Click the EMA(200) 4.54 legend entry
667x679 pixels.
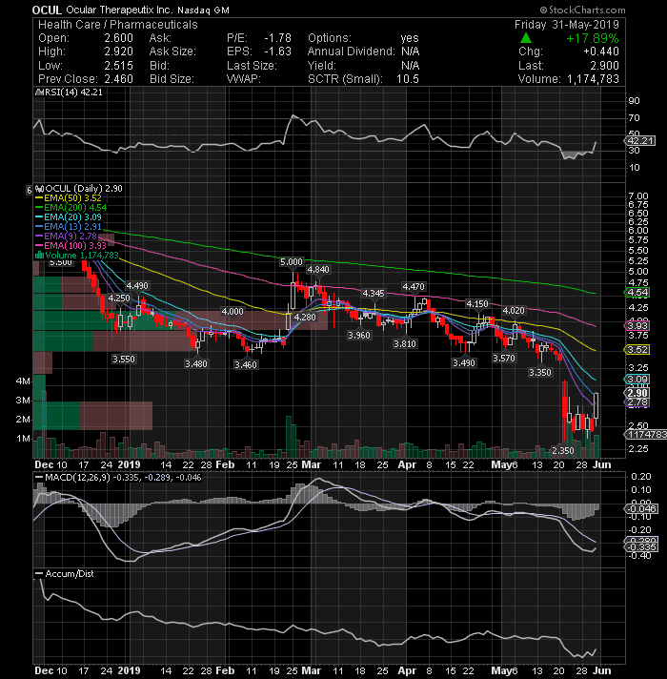(71, 208)
